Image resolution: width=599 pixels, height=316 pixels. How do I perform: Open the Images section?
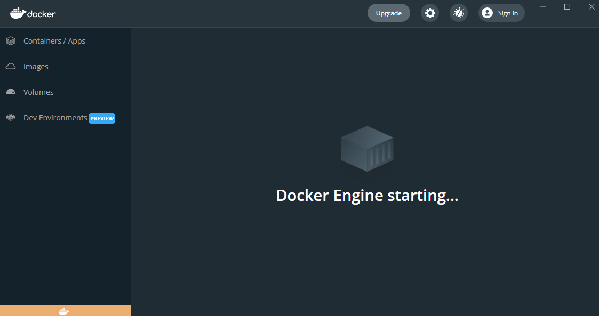pyautogui.click(x=65, y=67)
